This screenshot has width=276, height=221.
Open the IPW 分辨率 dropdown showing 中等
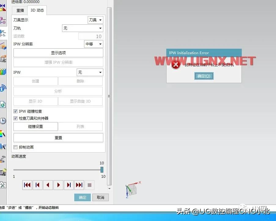(94, 44)
